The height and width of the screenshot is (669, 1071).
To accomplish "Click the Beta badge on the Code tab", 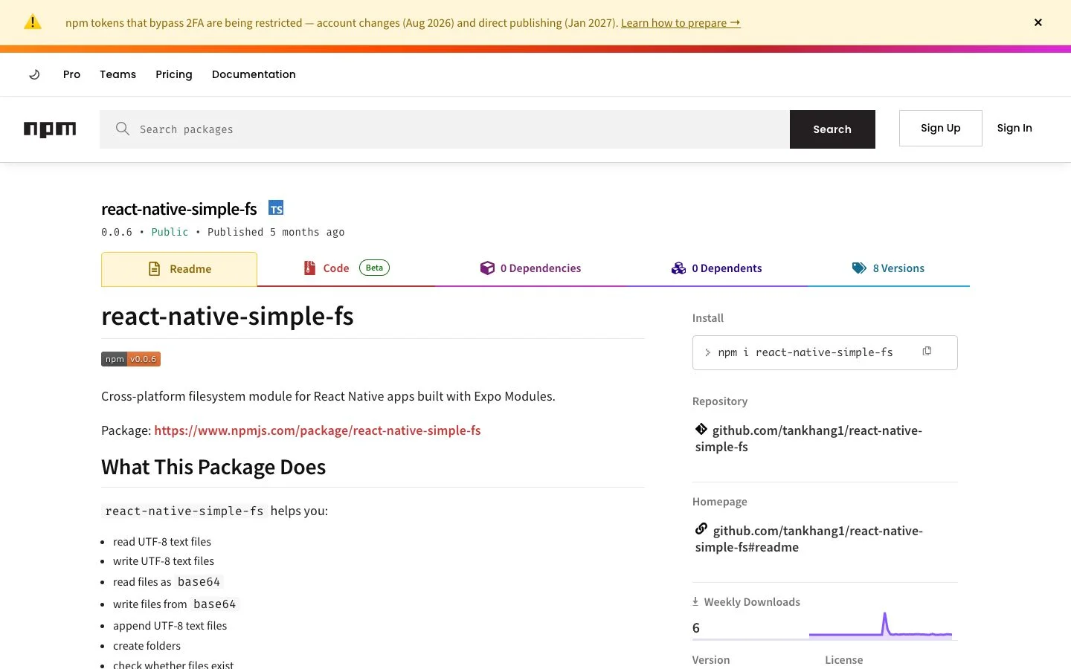I will click(x=374, y=268).
